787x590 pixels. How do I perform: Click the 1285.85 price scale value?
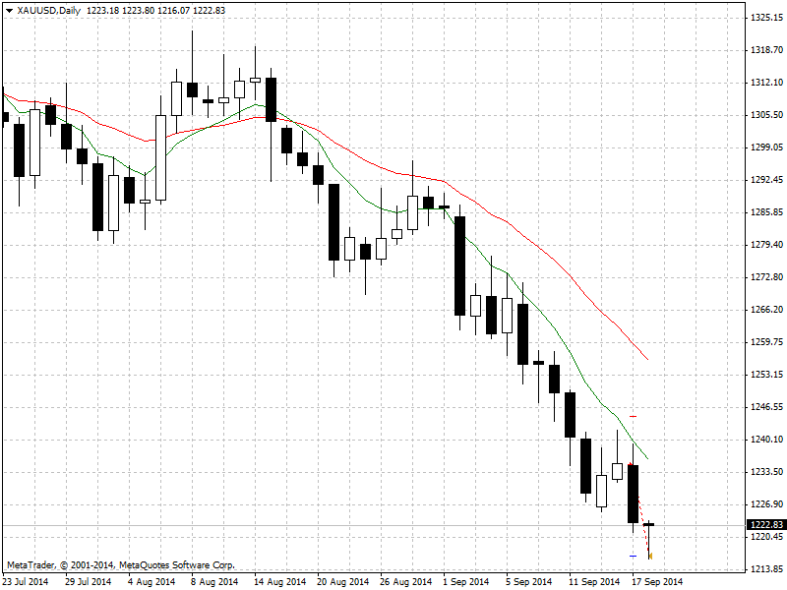[766, 212]
